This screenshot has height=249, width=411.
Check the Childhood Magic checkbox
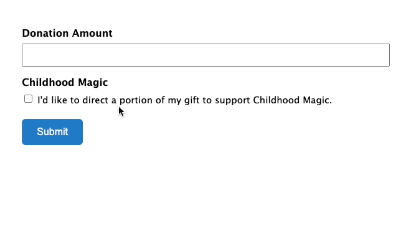pyautogui.click(x=28, y=99)
